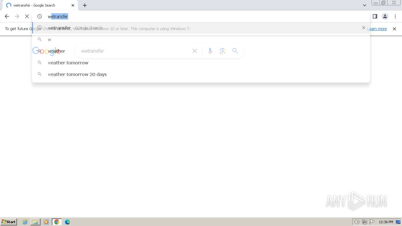Restore down the Chrome window

click(383, 3)
